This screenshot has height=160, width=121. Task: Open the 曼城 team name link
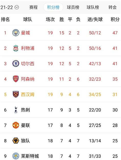click(x=25, y=33)
